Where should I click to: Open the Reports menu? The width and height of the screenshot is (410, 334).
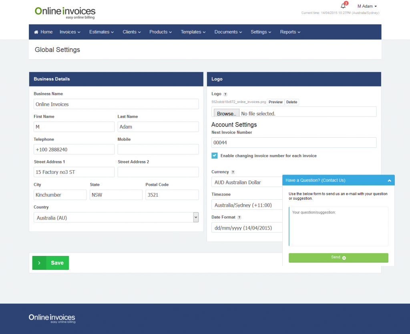click(290, 32)
